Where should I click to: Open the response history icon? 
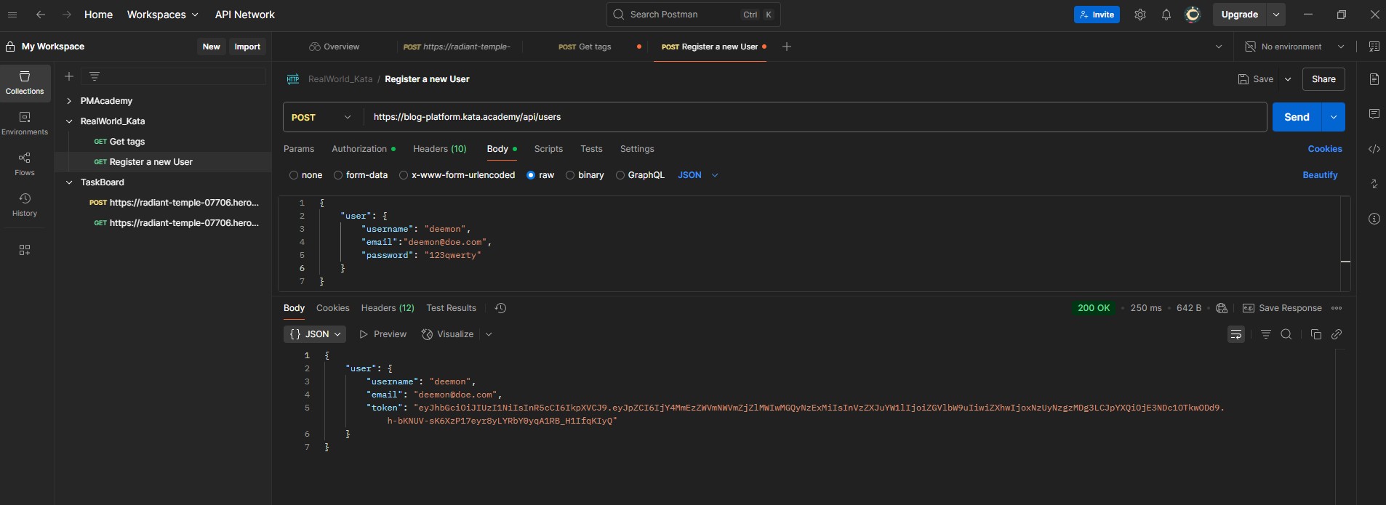[x=500, y=308]
